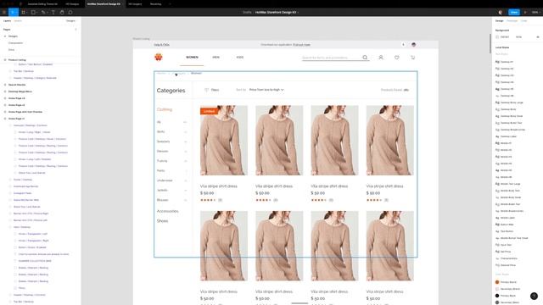Viewport: 543px width, 305px height.
Task: Expand the Desktop Mega Menu layer
Action: point(5,91)
